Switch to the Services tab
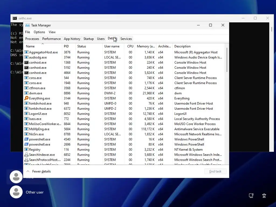This screenshot has height=207, width=276. pos(126,39)
